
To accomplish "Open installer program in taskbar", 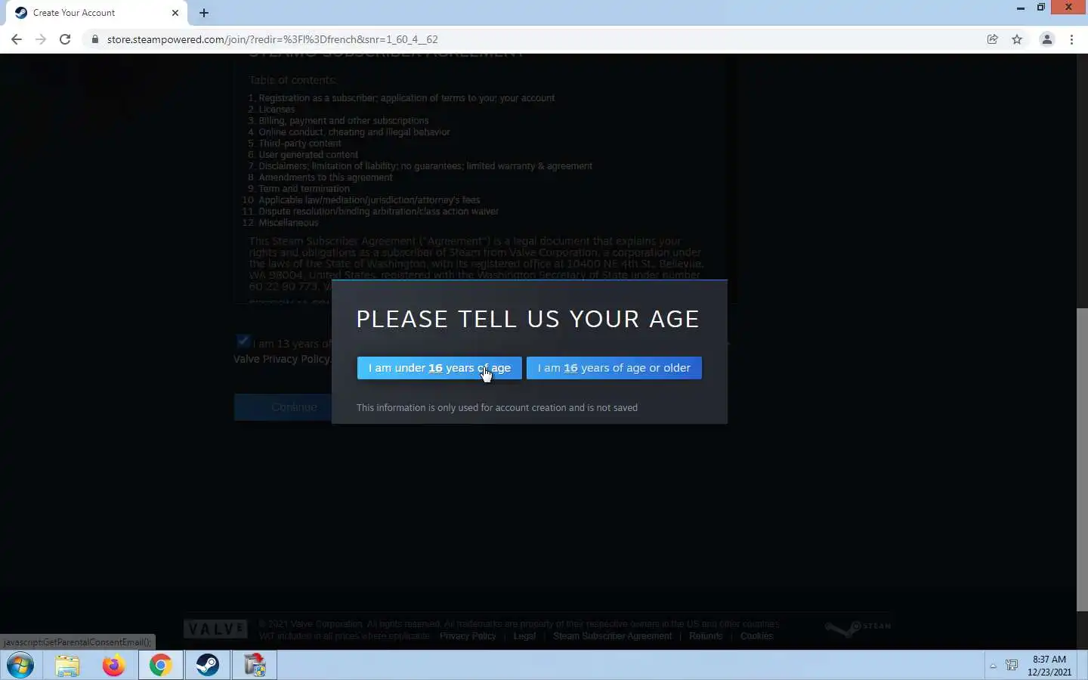I will [x=255, y=666].
